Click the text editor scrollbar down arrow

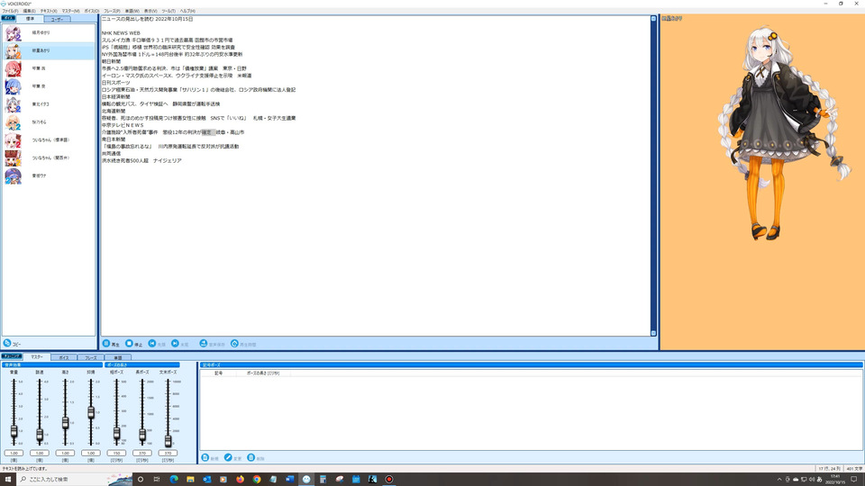tap(654, 333)
